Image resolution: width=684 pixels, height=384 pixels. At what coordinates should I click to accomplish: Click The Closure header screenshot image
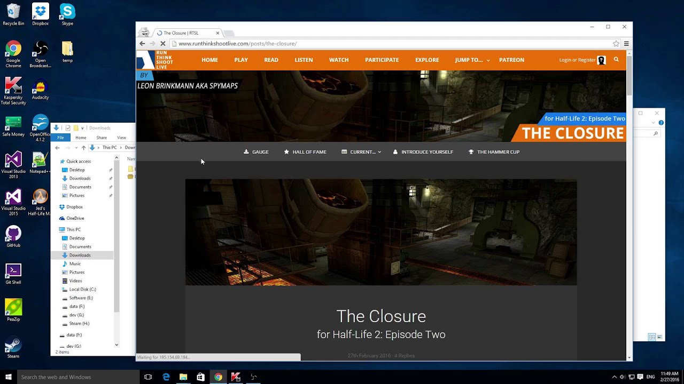click(381, 232)
